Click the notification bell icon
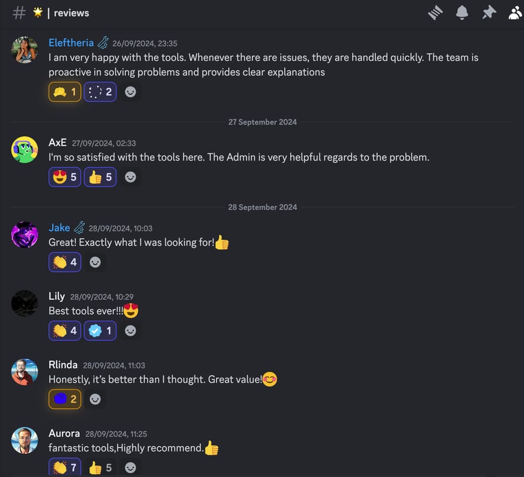 462,13
